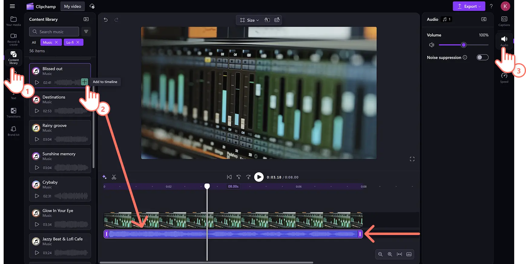The image size is (526, 264).
Task: Select the purple audio clip on timeline
Action: [233, 234]
